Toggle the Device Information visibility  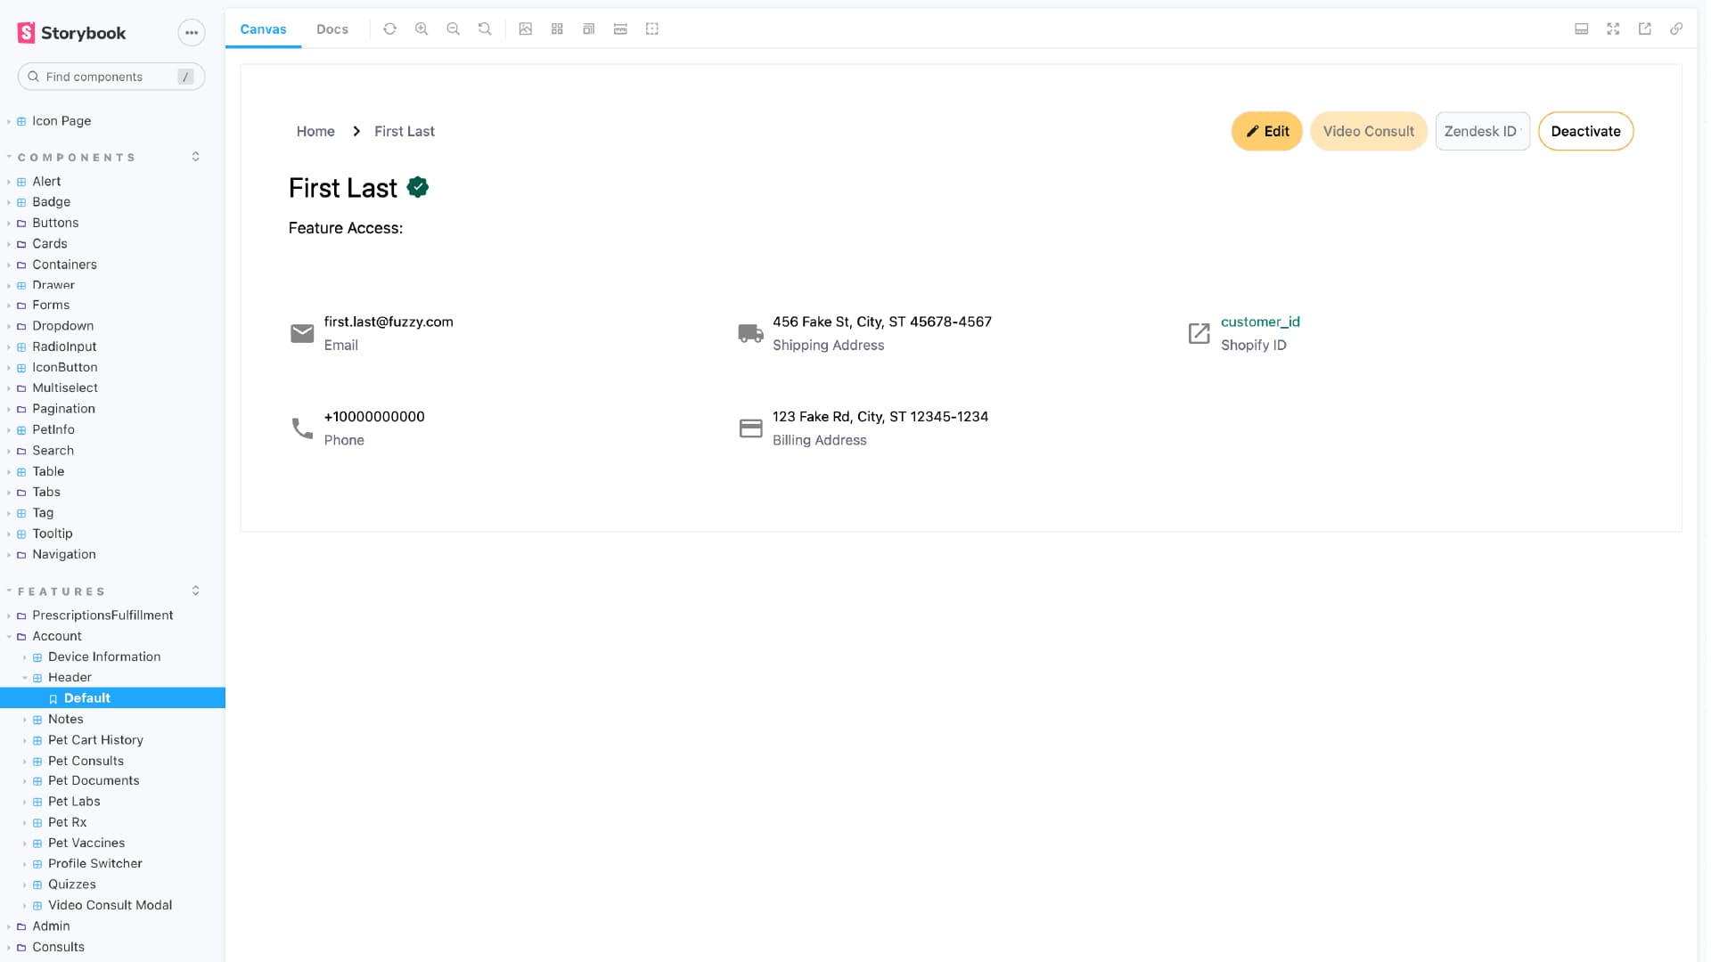click(25, 656)
